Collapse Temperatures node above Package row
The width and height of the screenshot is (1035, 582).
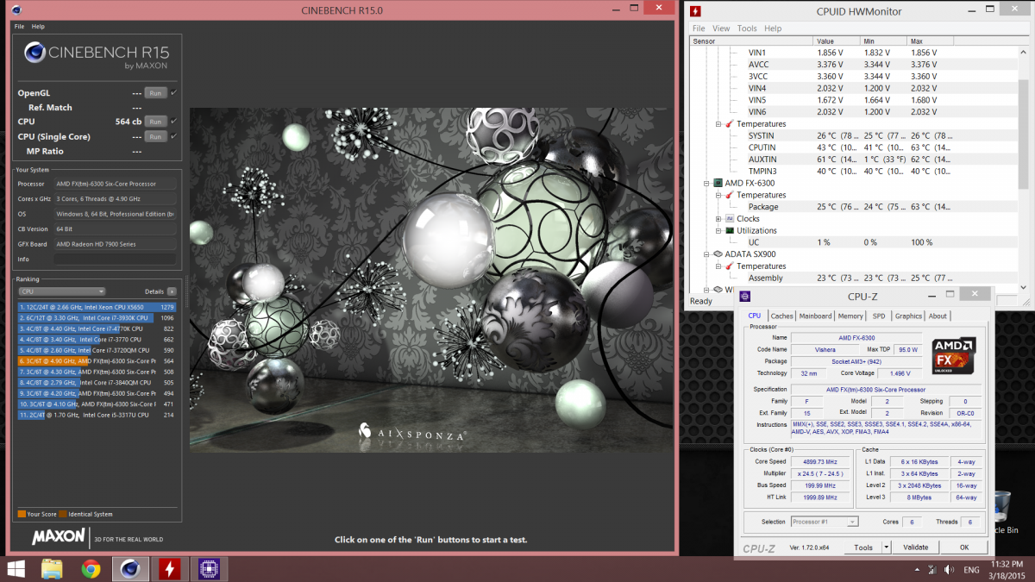[718, 195]
